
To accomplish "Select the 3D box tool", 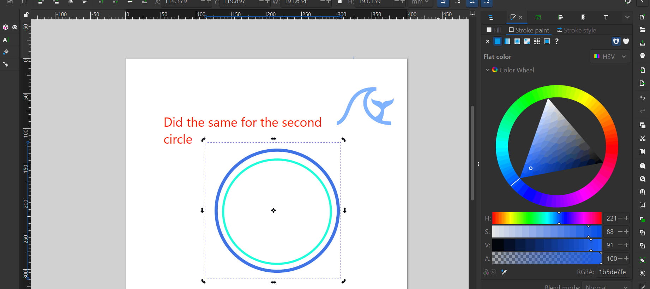I will 6,27.
